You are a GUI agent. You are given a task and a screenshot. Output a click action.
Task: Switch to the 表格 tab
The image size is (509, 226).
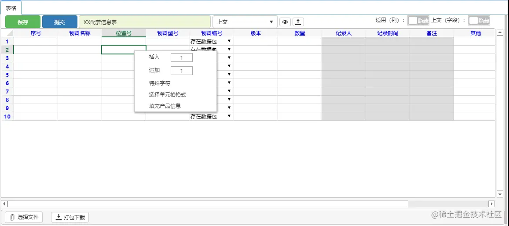click(x=11, y=8)
